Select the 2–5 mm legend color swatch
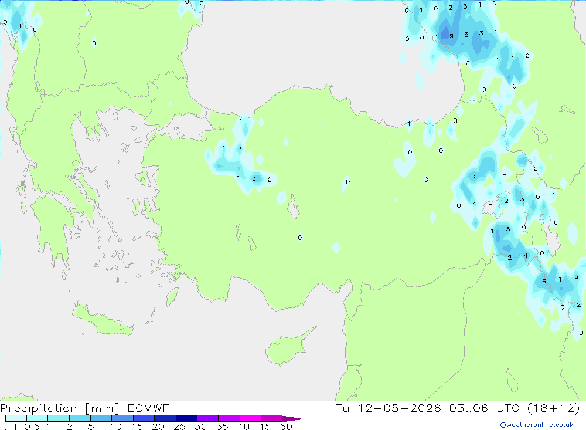This screenshot has height=430, width=586. pyautogui.click(x=80, y=418)
